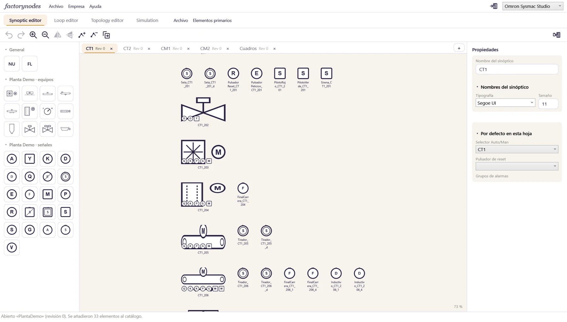
Task: Click the Tamaño font size field
Action: pos(548,104)
